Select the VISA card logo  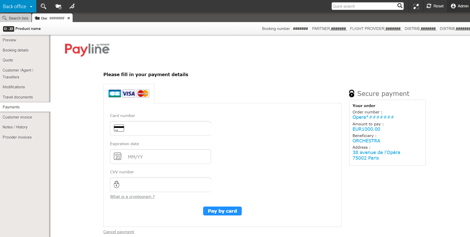129,94
